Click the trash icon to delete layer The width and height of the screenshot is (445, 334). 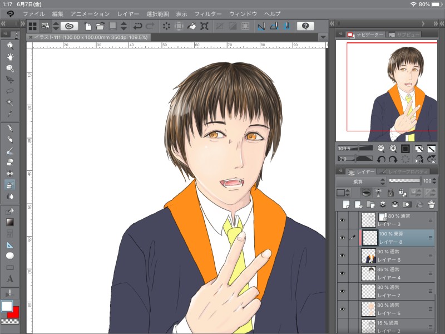pos(431,204)
